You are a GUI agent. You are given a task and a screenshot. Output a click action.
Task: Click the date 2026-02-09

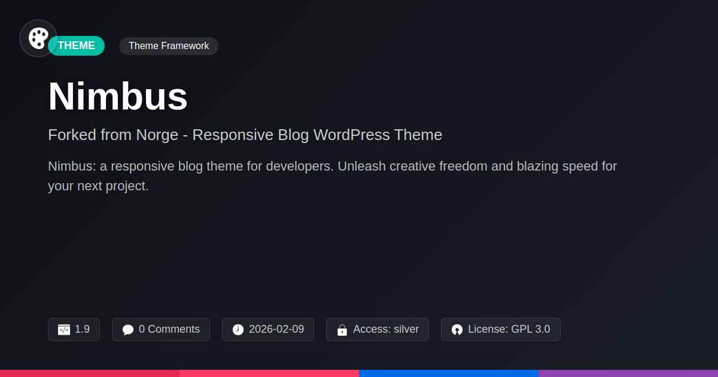(x=276, y=329)
